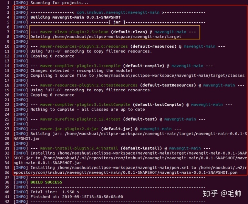Click 'maven-jar-plugin:2.4:jar' plugin text
This screenshot has height=204, width=248.
(69, 129)
